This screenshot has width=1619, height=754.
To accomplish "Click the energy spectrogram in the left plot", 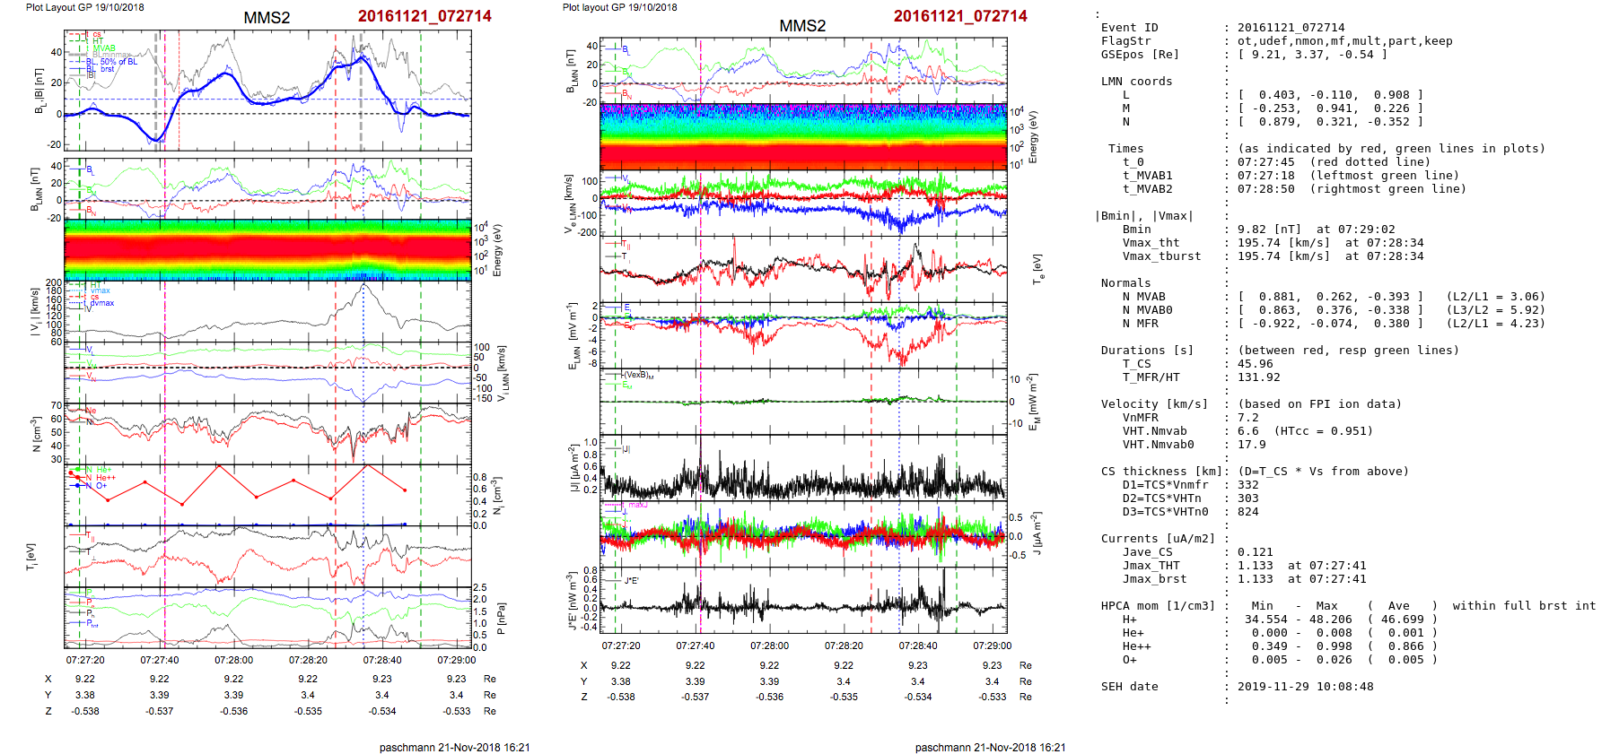I will point(267,250).
